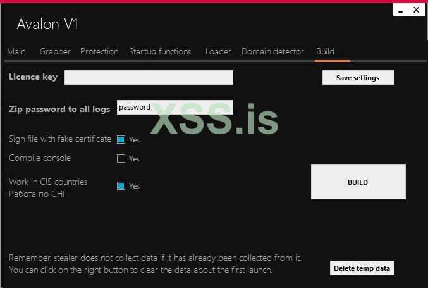Viewport: 428px width, 288px height.
Task: Switch to the Grabber tab
Action: pos(55,51)
